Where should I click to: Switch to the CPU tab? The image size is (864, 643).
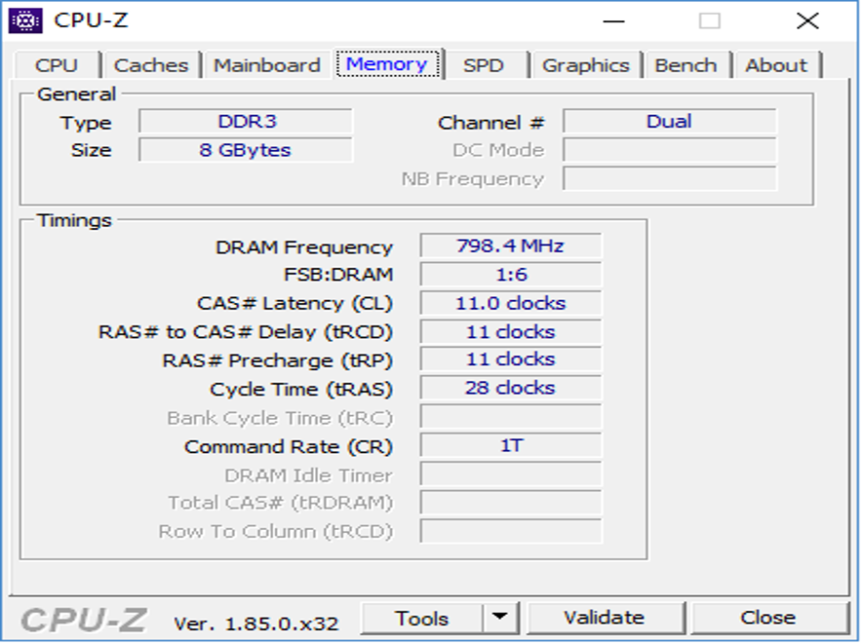[57, 65]
